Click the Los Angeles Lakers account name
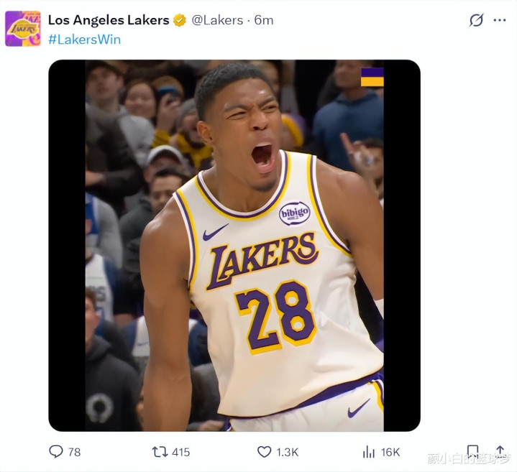517x472 pixels. coord(109,20)
